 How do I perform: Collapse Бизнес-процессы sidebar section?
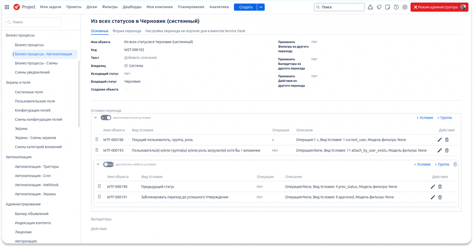click(20, 35)
